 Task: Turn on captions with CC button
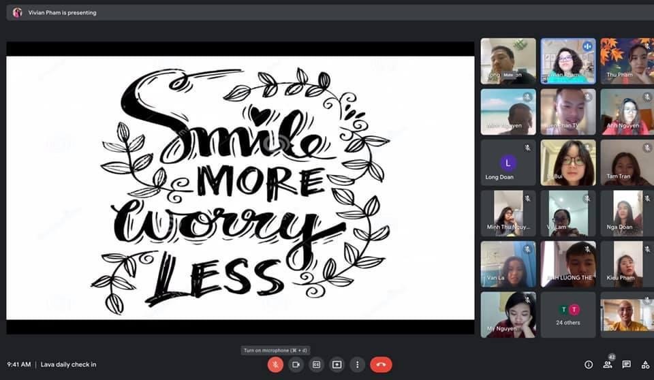pos(316,364)
